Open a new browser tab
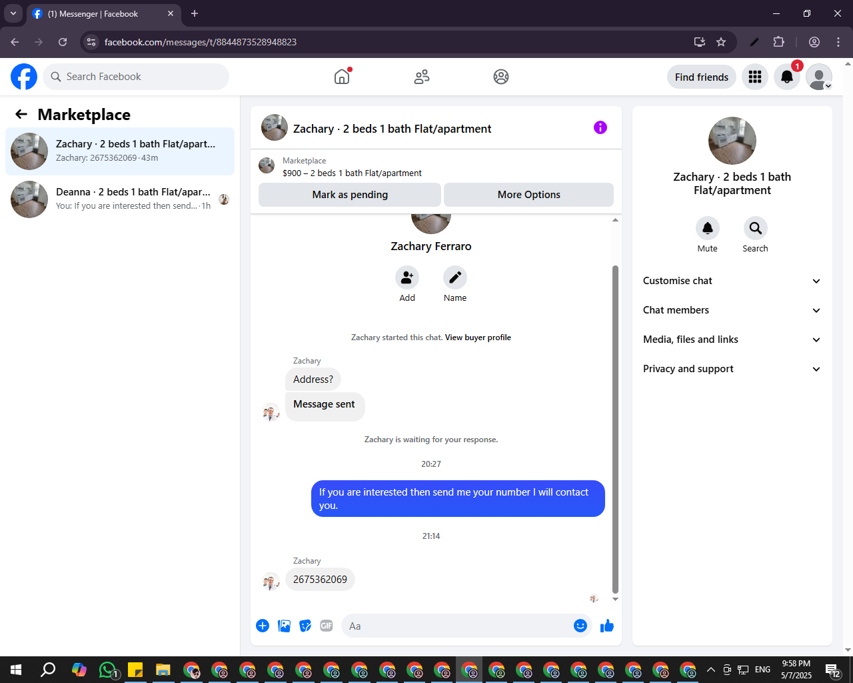This screenshot has height=683, width=853. [195, 13]
